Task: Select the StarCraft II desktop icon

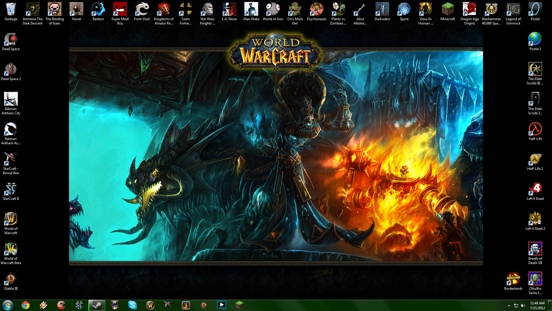Action: (x=11, y=189)
